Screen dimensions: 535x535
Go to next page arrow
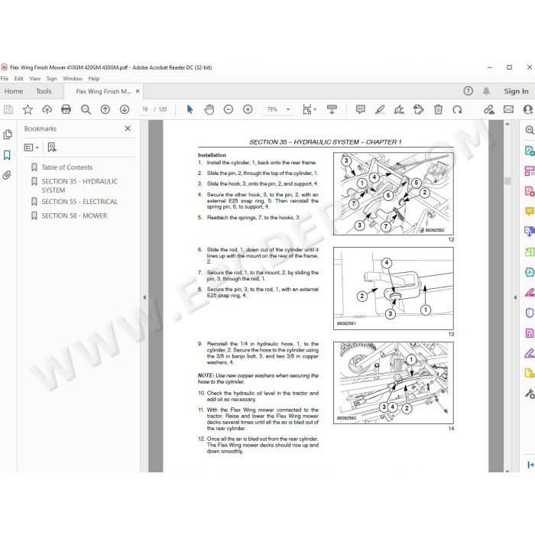coord(125,109)
